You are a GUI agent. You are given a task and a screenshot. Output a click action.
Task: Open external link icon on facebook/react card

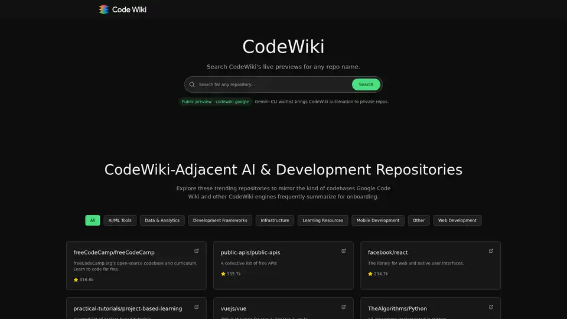[491, 250]
